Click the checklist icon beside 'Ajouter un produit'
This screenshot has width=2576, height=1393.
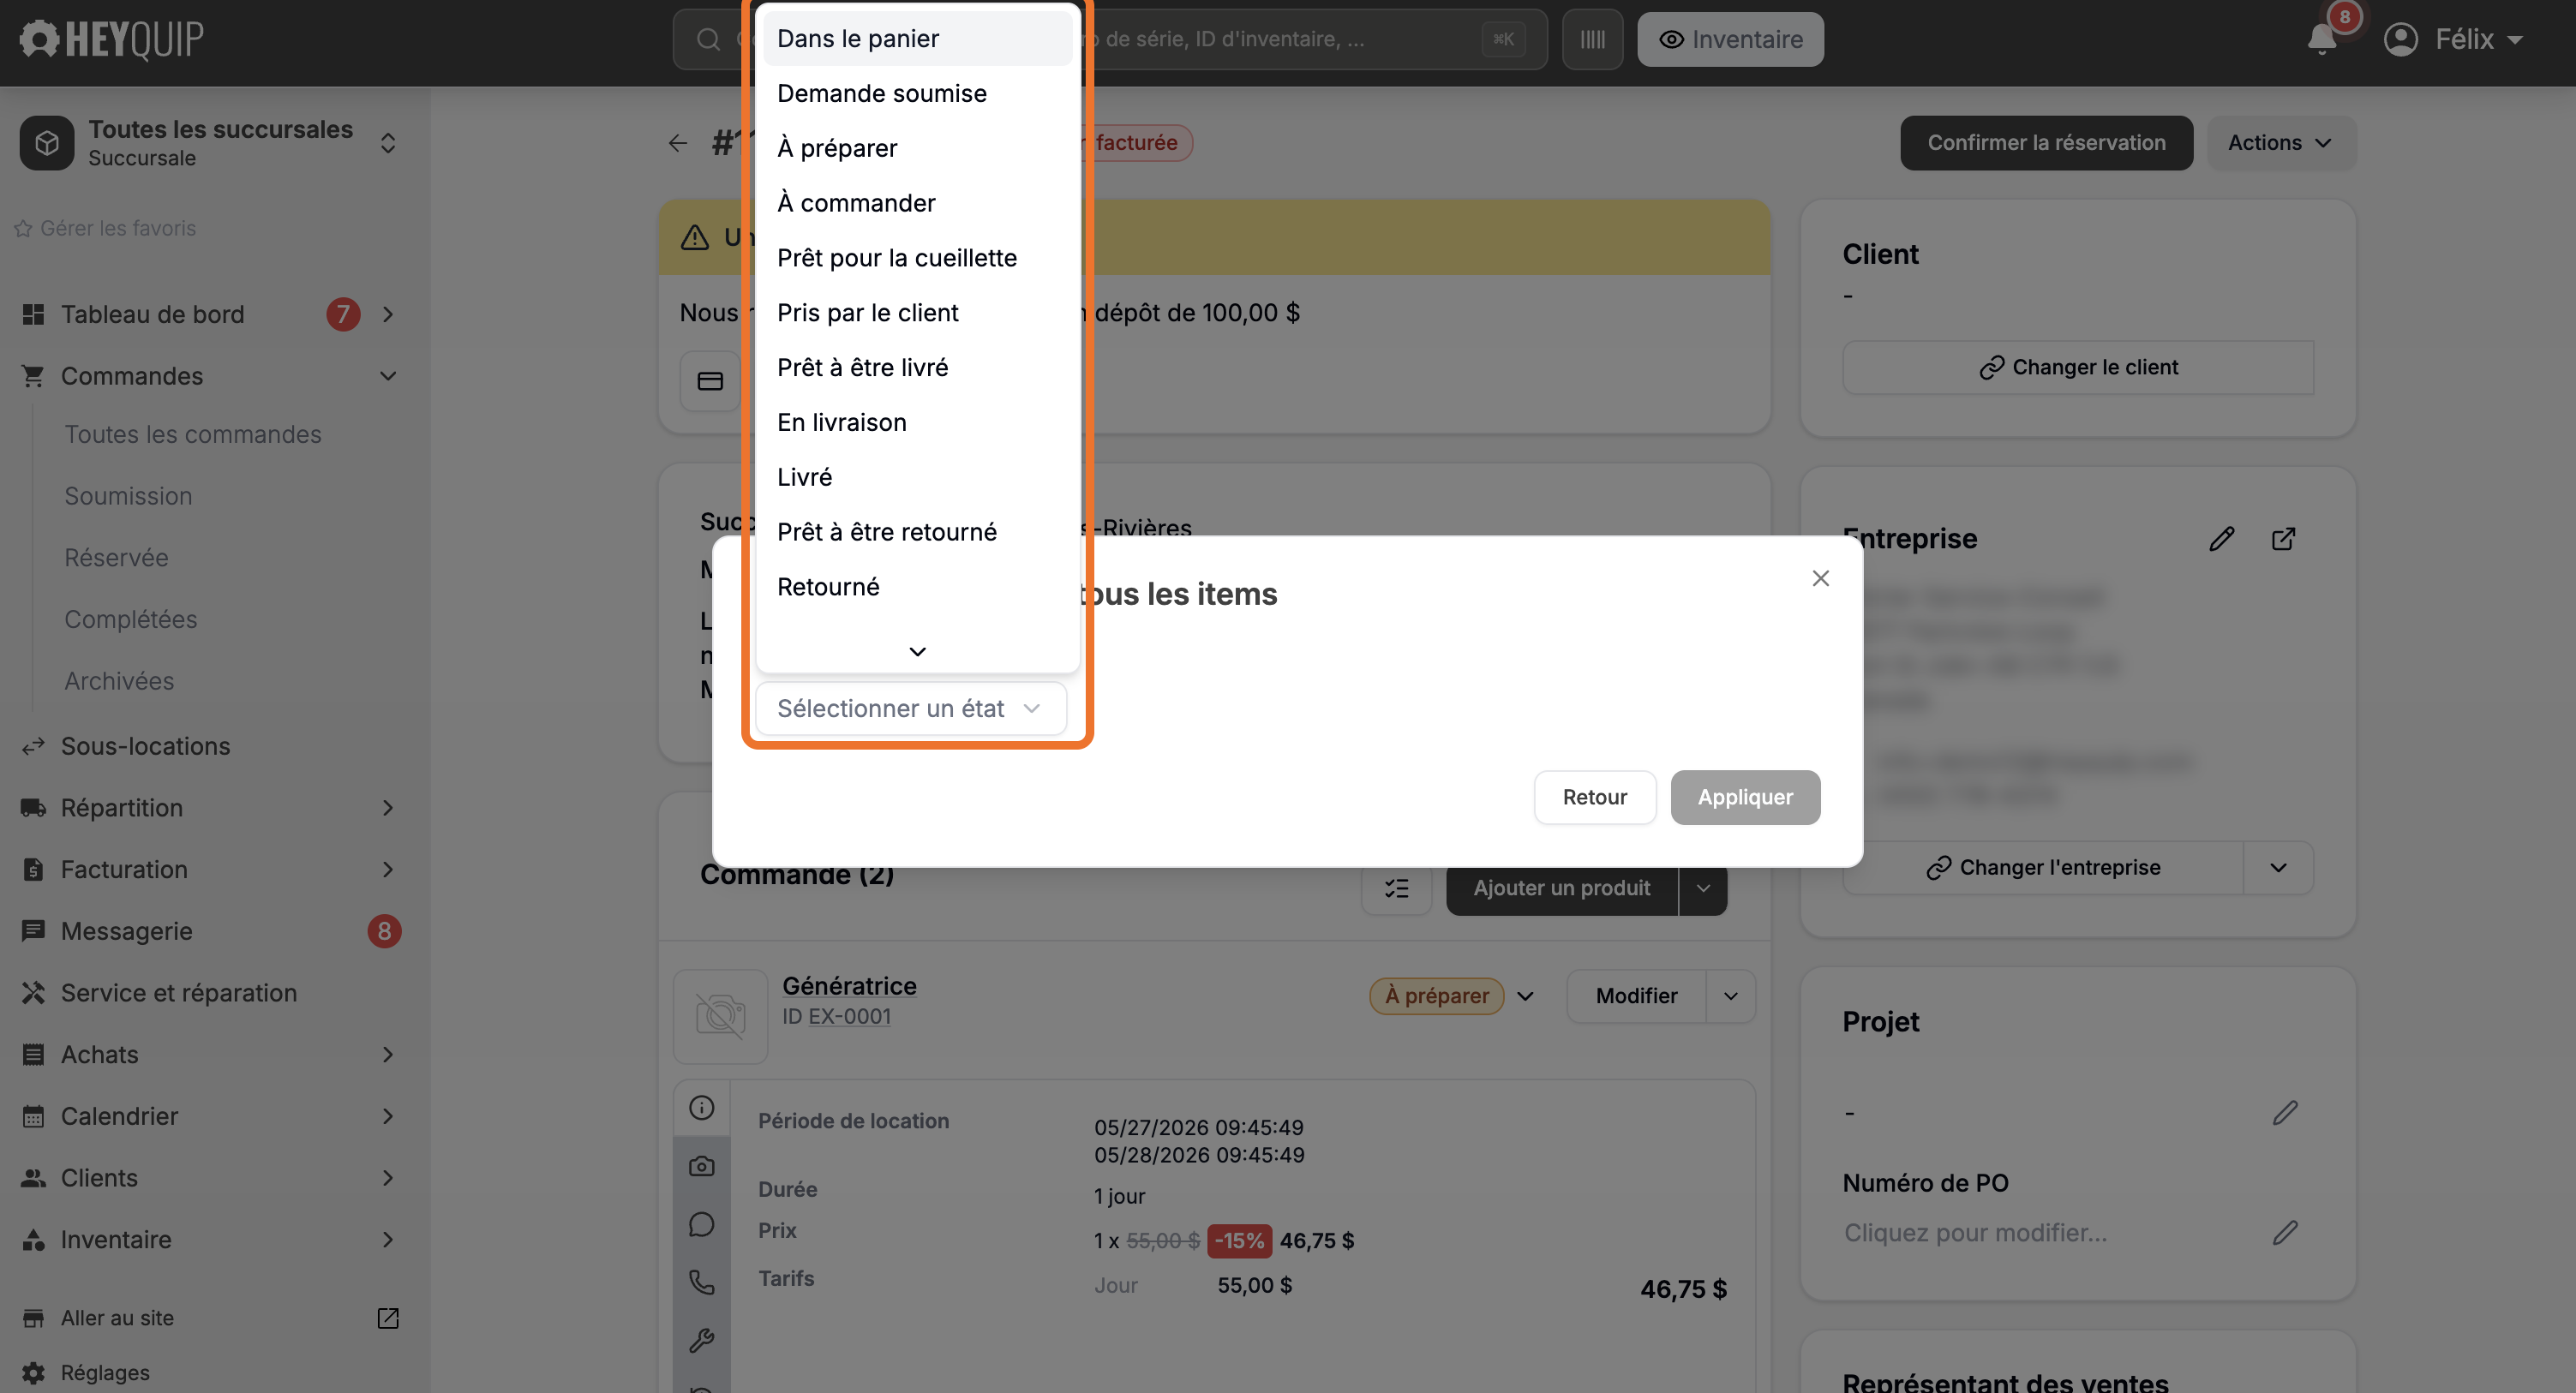click(x=1396, y=888)
